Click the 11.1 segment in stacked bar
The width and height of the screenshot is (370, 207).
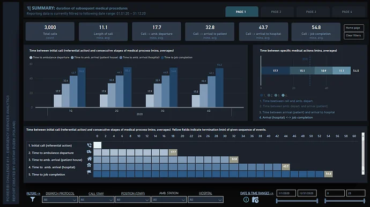(342, 71)
